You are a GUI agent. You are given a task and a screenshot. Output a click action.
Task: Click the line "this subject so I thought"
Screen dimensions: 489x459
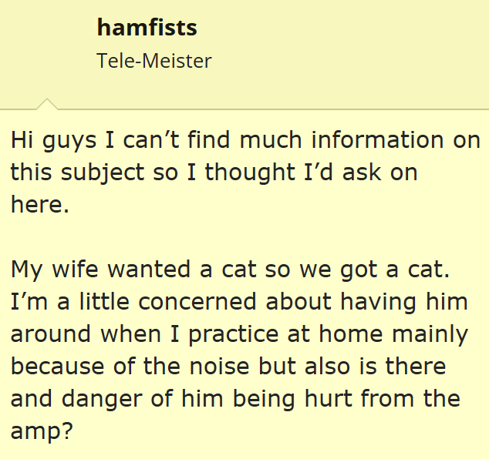tap(214, 173)
